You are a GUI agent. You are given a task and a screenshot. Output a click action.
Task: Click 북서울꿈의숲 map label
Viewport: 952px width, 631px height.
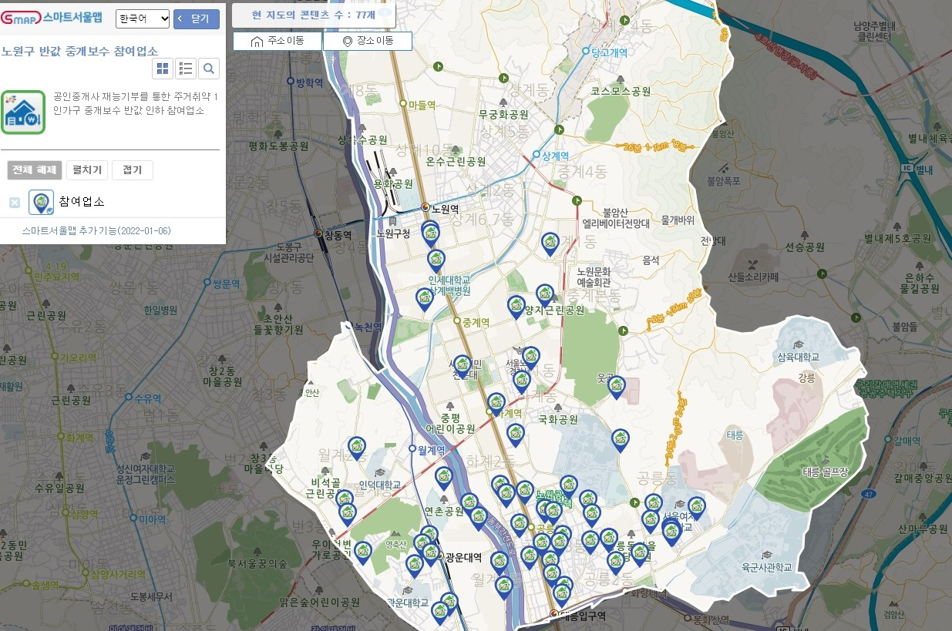pyautogui.click(x=257, y=564)
